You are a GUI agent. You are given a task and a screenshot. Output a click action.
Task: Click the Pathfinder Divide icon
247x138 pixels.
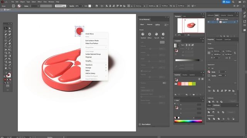[x=209, y=119]
